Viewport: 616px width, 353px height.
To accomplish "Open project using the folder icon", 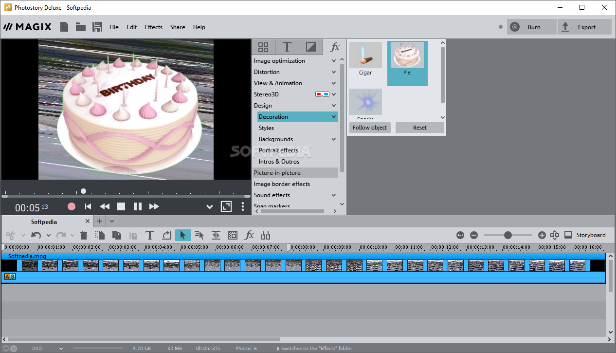I will 80,27.
